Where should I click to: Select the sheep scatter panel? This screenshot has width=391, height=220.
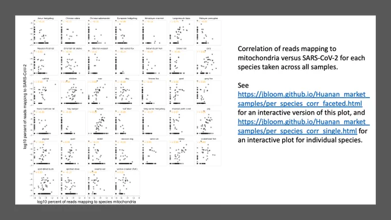(x=182, y=153)
